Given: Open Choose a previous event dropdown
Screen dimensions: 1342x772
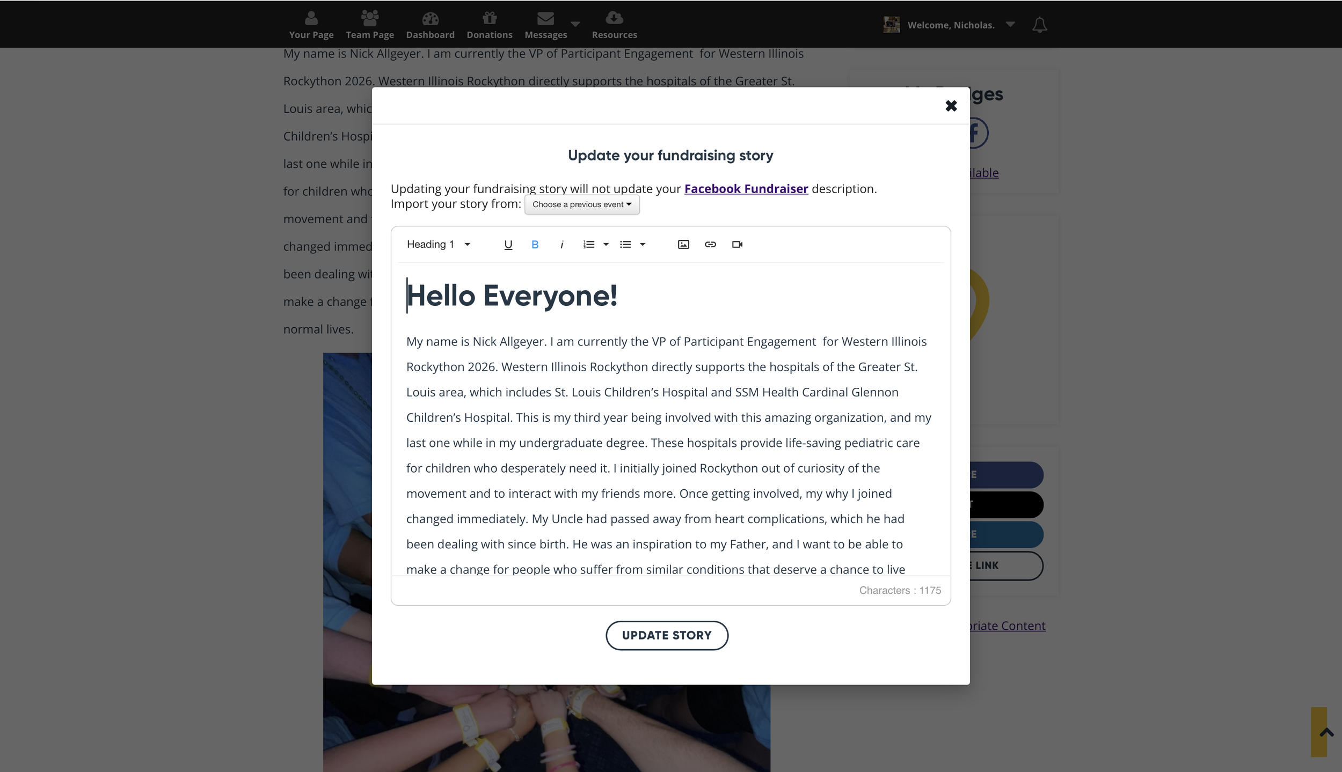Looking at the screenshot, I should [x=582, y=204].
